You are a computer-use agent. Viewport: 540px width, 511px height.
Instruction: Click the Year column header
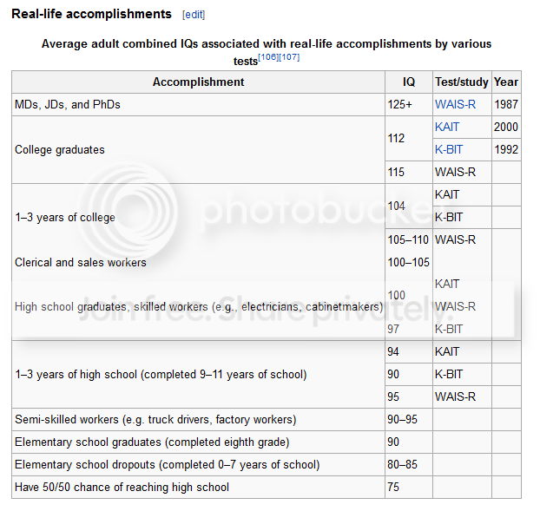coord(506,82)
